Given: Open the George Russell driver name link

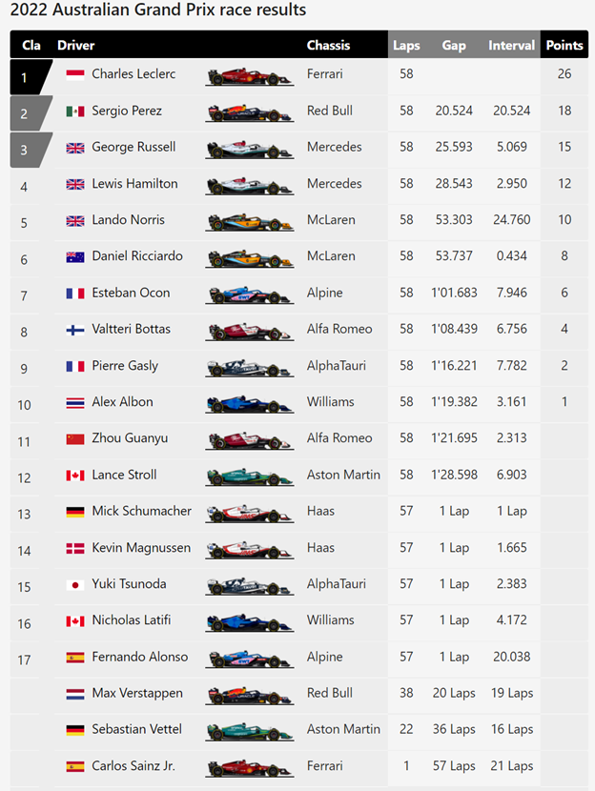Looking at the screenshot, I should [133, 147].
